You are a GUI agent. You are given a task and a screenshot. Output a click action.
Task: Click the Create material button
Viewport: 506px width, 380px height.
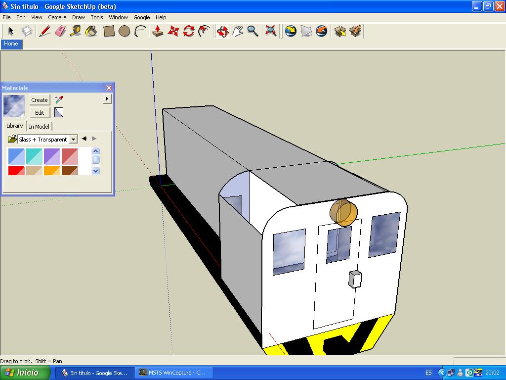[x=40, y=99]
